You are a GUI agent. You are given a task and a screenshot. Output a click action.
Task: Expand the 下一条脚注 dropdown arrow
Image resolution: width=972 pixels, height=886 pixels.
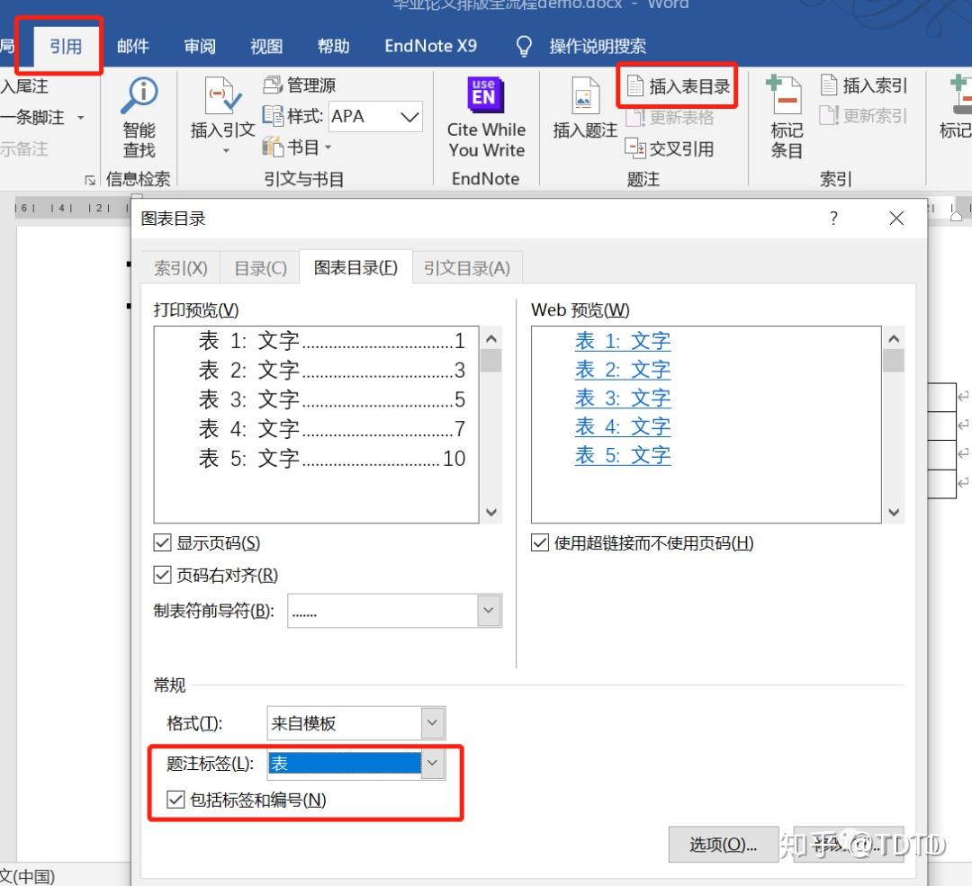pyautogui.click(x=81, y=117)
